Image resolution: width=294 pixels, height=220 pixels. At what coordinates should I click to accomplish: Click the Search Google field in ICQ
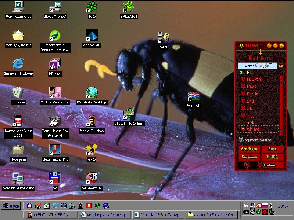tap(257, 66)
